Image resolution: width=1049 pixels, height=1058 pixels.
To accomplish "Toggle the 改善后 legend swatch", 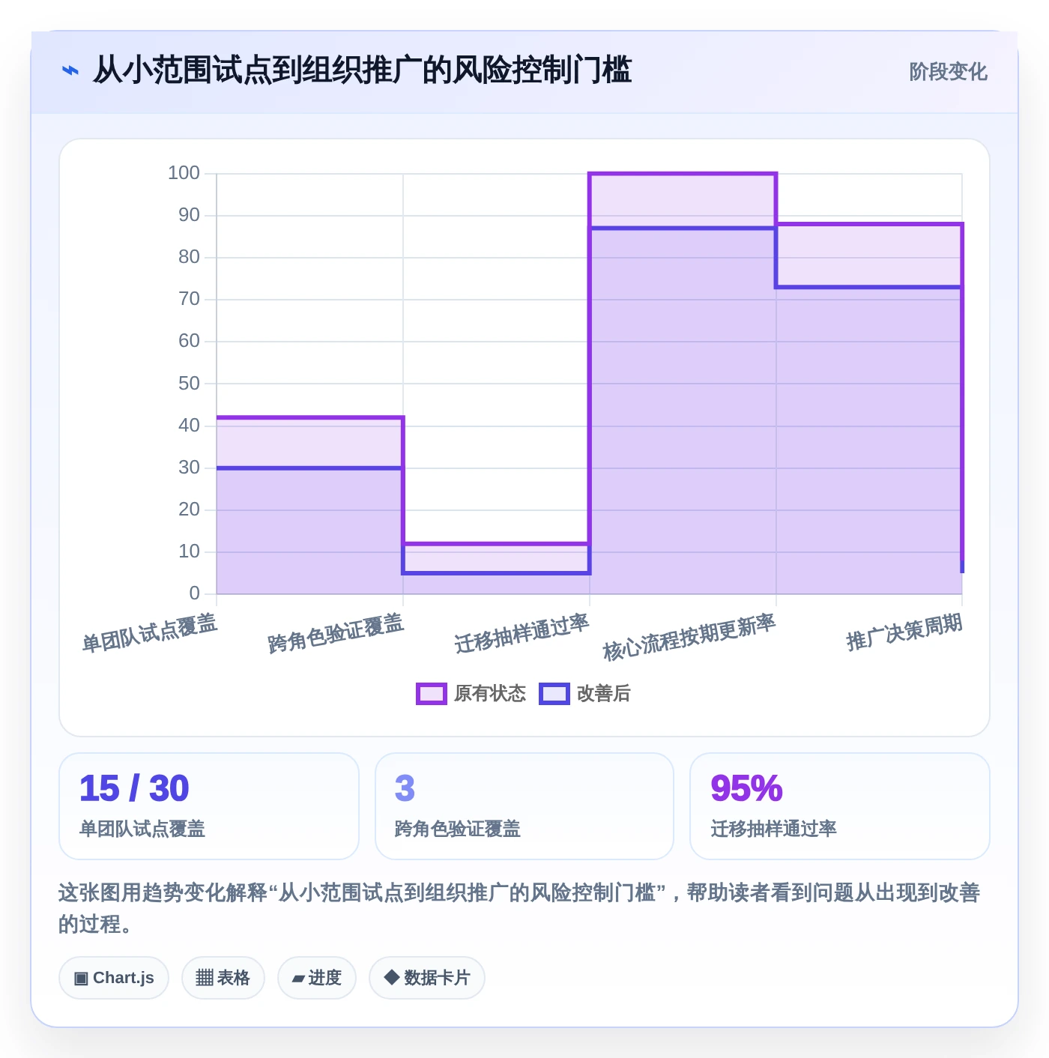I will pos(554,694).
